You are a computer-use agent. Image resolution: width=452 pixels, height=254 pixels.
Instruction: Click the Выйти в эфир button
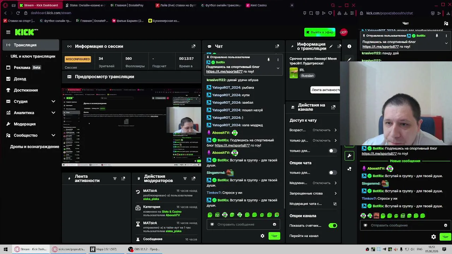coord(320,32)
